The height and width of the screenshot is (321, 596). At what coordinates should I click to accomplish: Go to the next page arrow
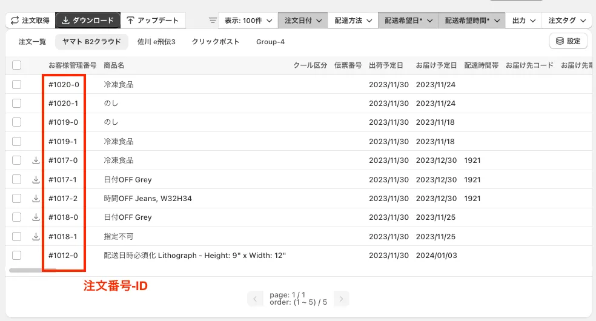point(342,299)
